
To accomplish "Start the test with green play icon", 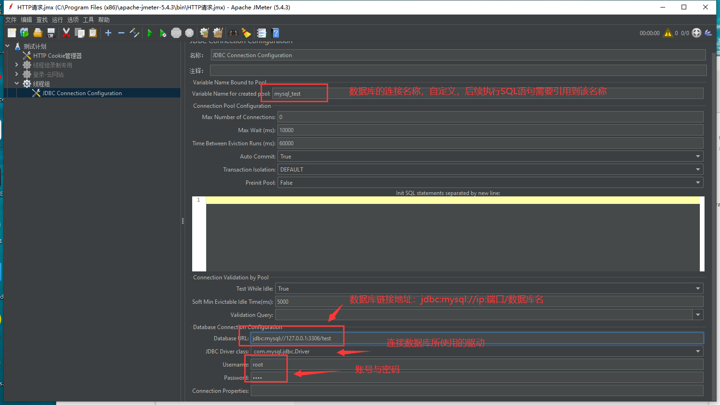I will click(x=150, y=33).
